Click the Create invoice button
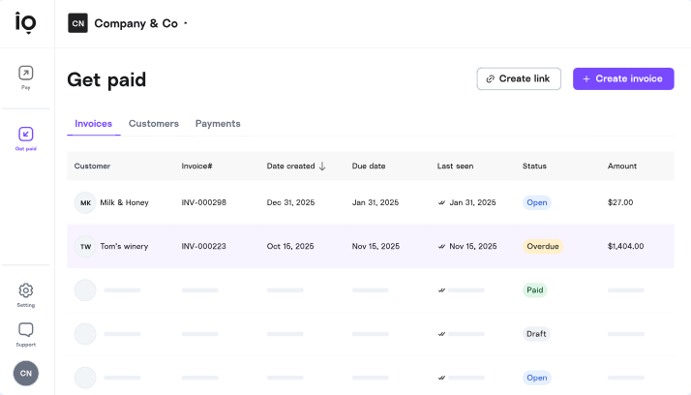The height and width of the screenshot is (395, 691). coord(623,78)
